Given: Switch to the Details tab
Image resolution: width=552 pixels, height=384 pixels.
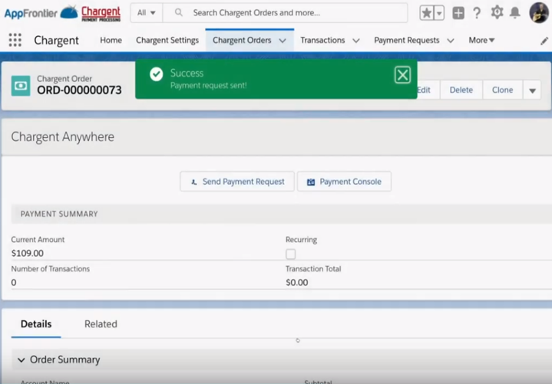Looking at the screenshot, I should pyautogui.click(x=36, y=324).
